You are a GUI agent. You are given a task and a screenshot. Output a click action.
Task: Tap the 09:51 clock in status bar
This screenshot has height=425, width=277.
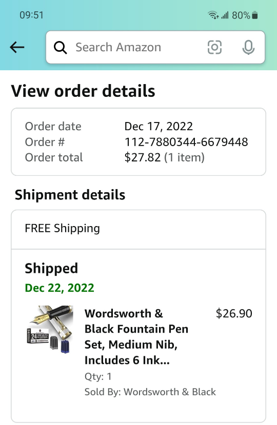[x=31, y=15]
